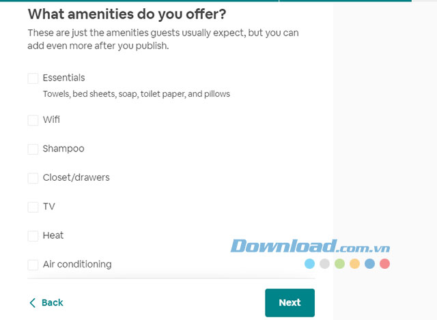Enable the Wifi amenity checkbox
Viewport: 437px width, 320px height.
coord(33,120)
